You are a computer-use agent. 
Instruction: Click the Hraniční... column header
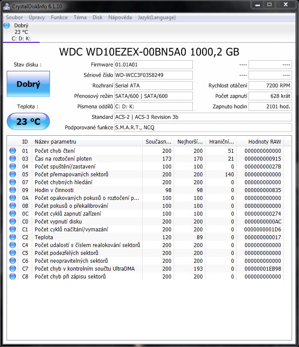point(221,141)
